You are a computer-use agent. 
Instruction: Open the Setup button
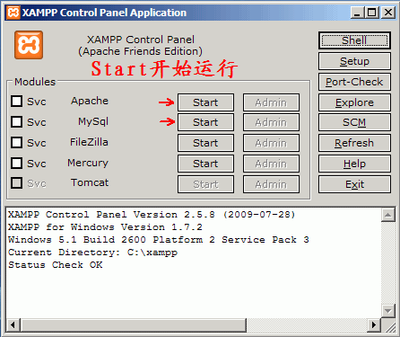pyautogui.click(x=354, y=61)
